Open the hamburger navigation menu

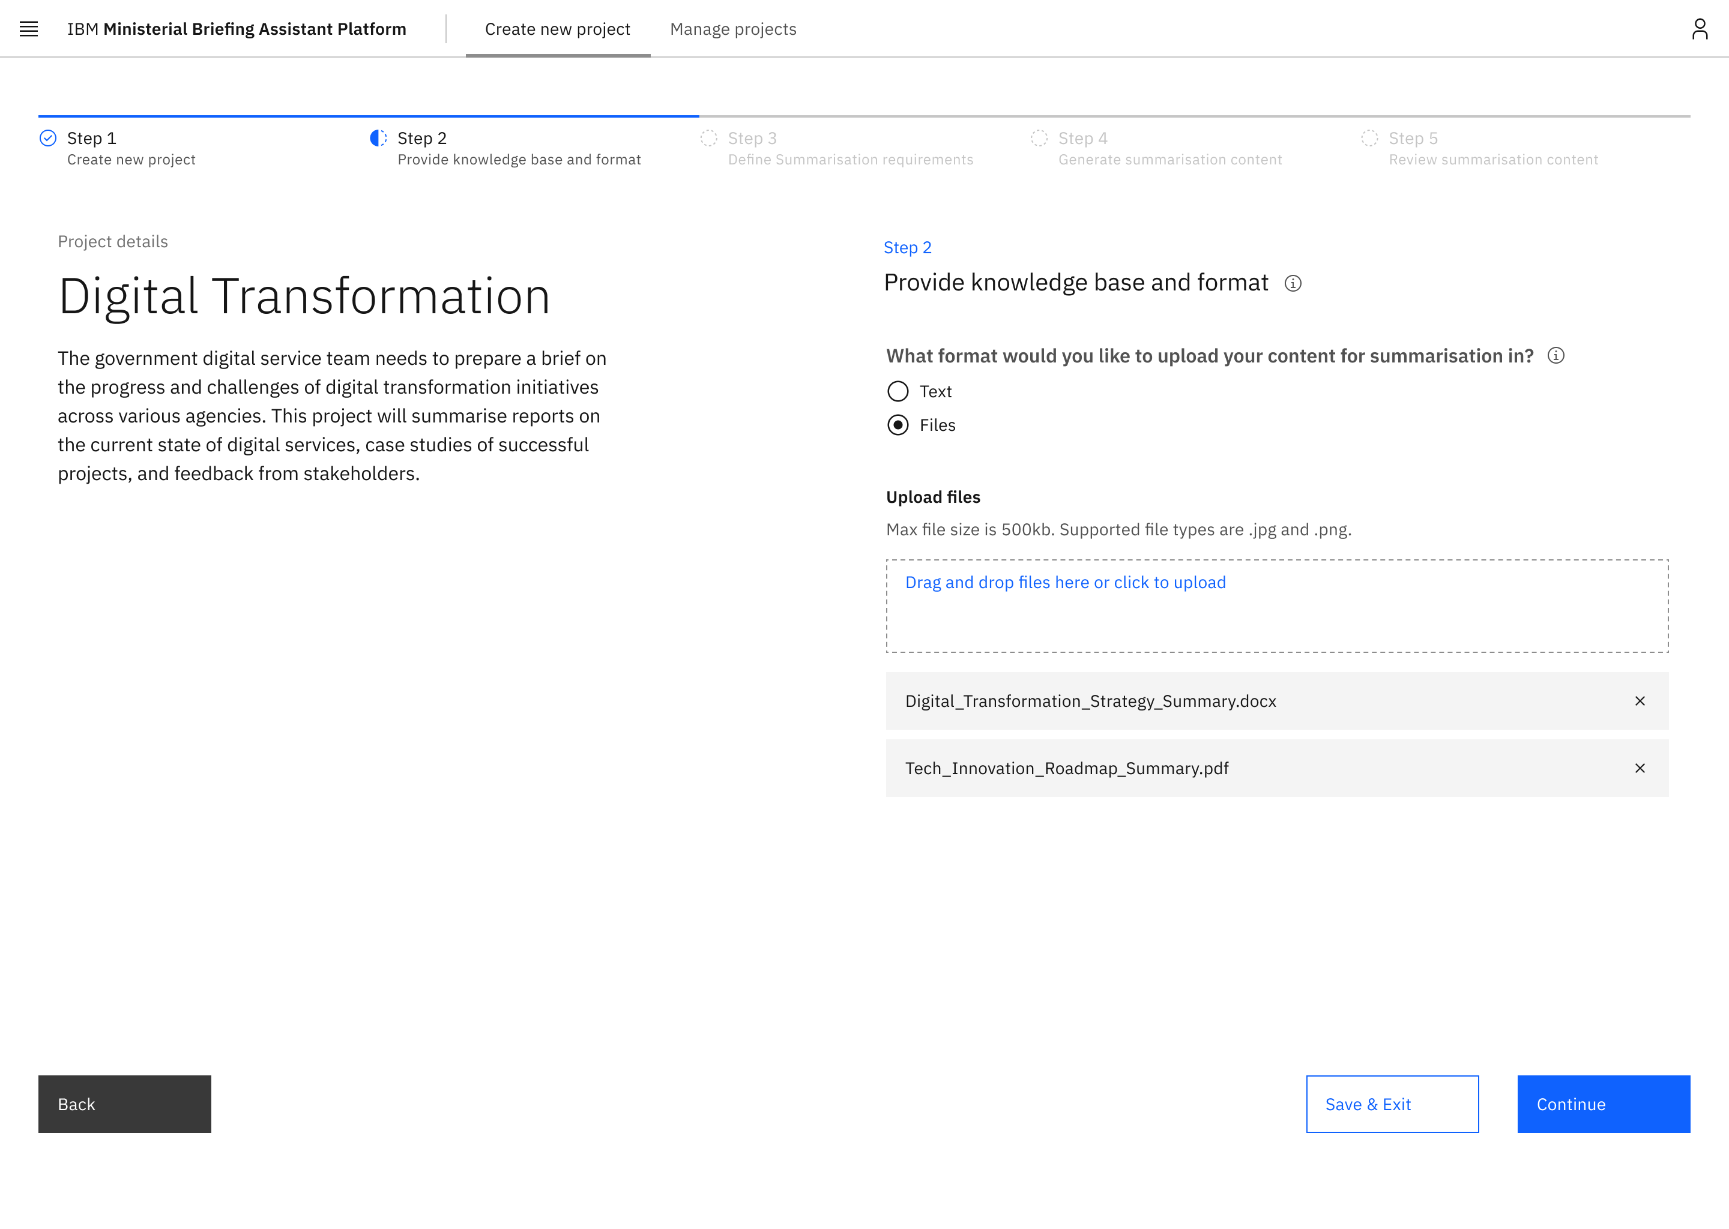(29, 29)
